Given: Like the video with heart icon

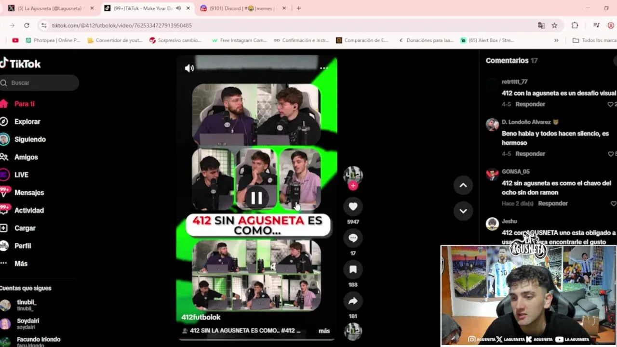Looking at the screenshot, I should tap(353, 206).
